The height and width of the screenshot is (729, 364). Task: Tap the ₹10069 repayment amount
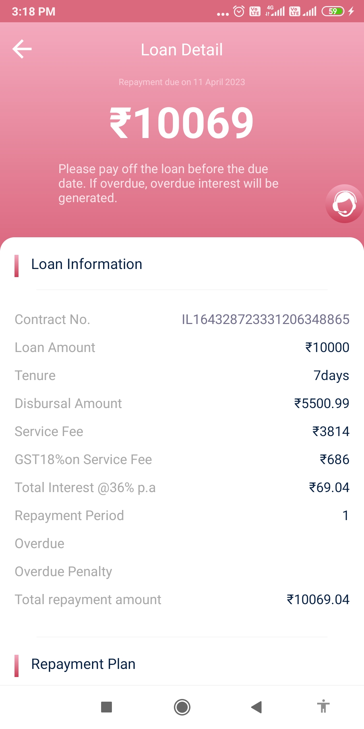(x=182, y=123)
